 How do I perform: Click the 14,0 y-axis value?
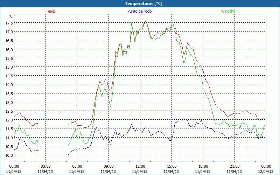(9, 85)
